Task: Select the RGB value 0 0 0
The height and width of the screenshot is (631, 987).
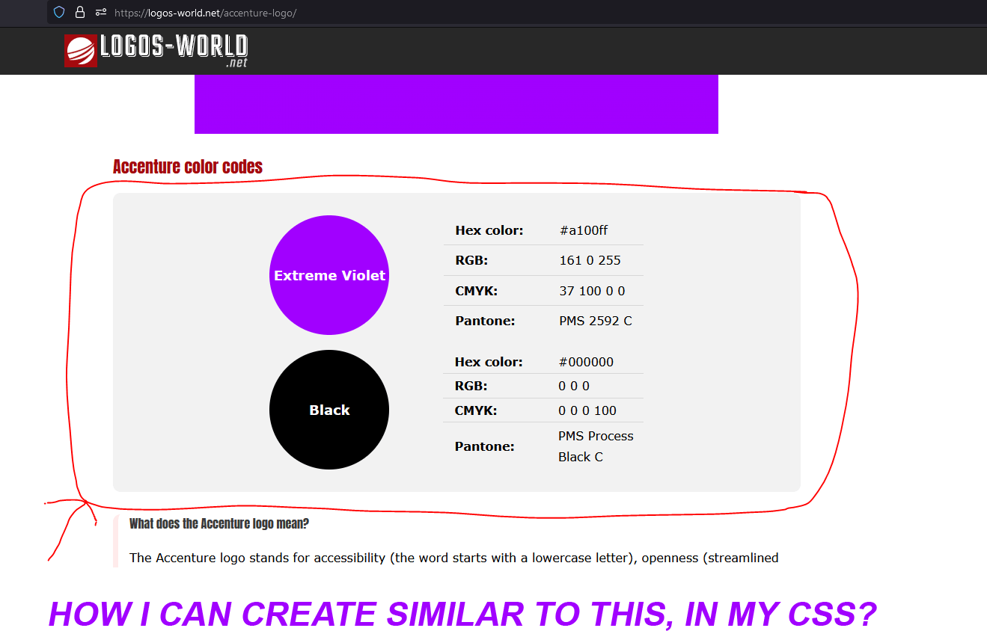Action: [574, 386]
